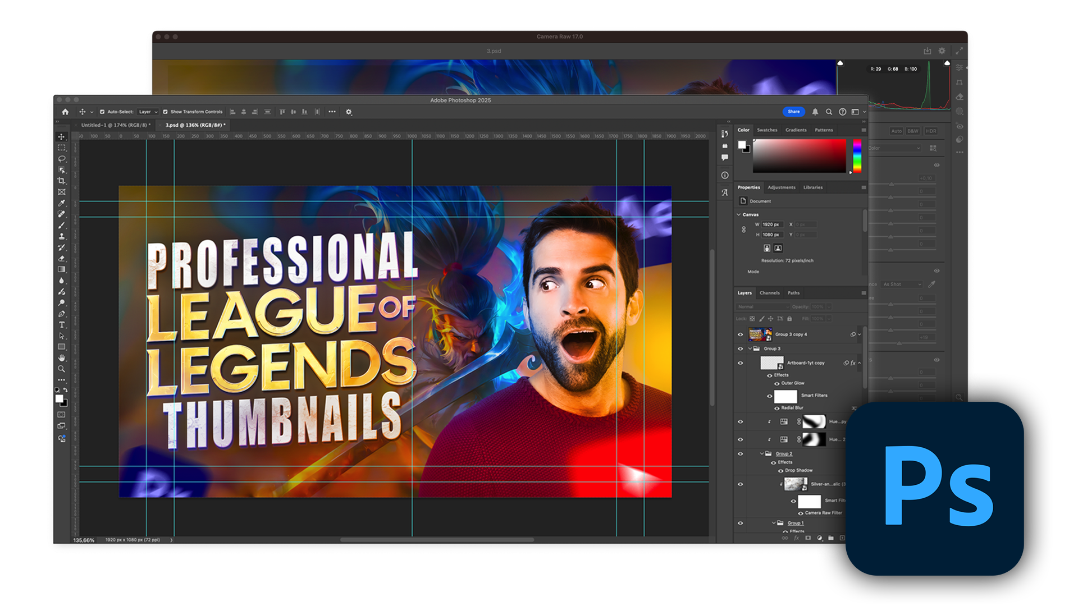Screen dimensions: 1078x606
Task: Select the Zoom tool in toolbar
Action: coord(62,369)
